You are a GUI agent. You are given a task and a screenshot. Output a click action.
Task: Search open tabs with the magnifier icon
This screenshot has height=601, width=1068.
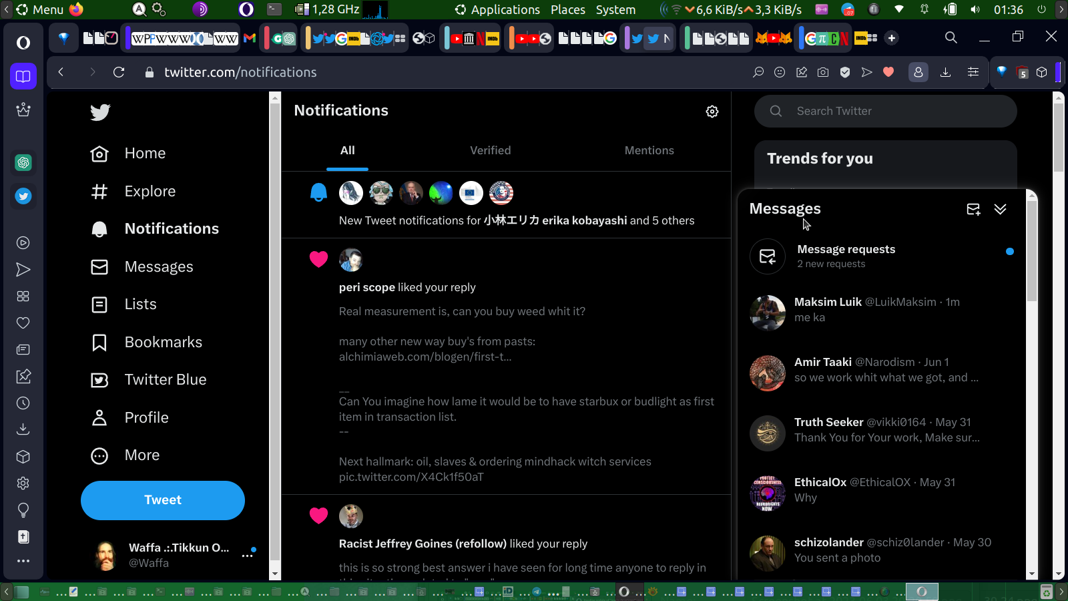pos(951,37)
